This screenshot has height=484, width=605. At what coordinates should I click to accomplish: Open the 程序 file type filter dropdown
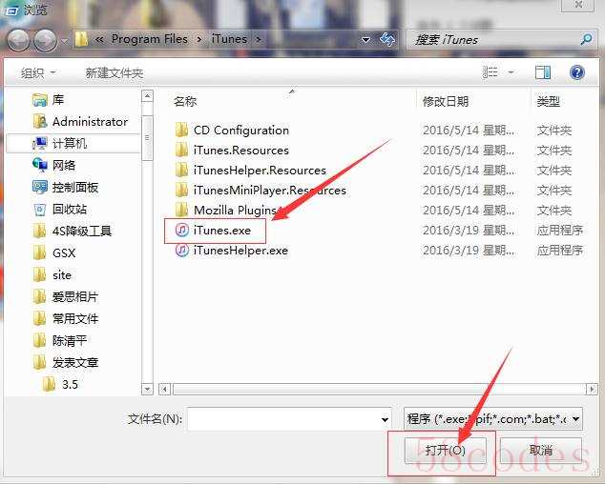pos(493,419)
